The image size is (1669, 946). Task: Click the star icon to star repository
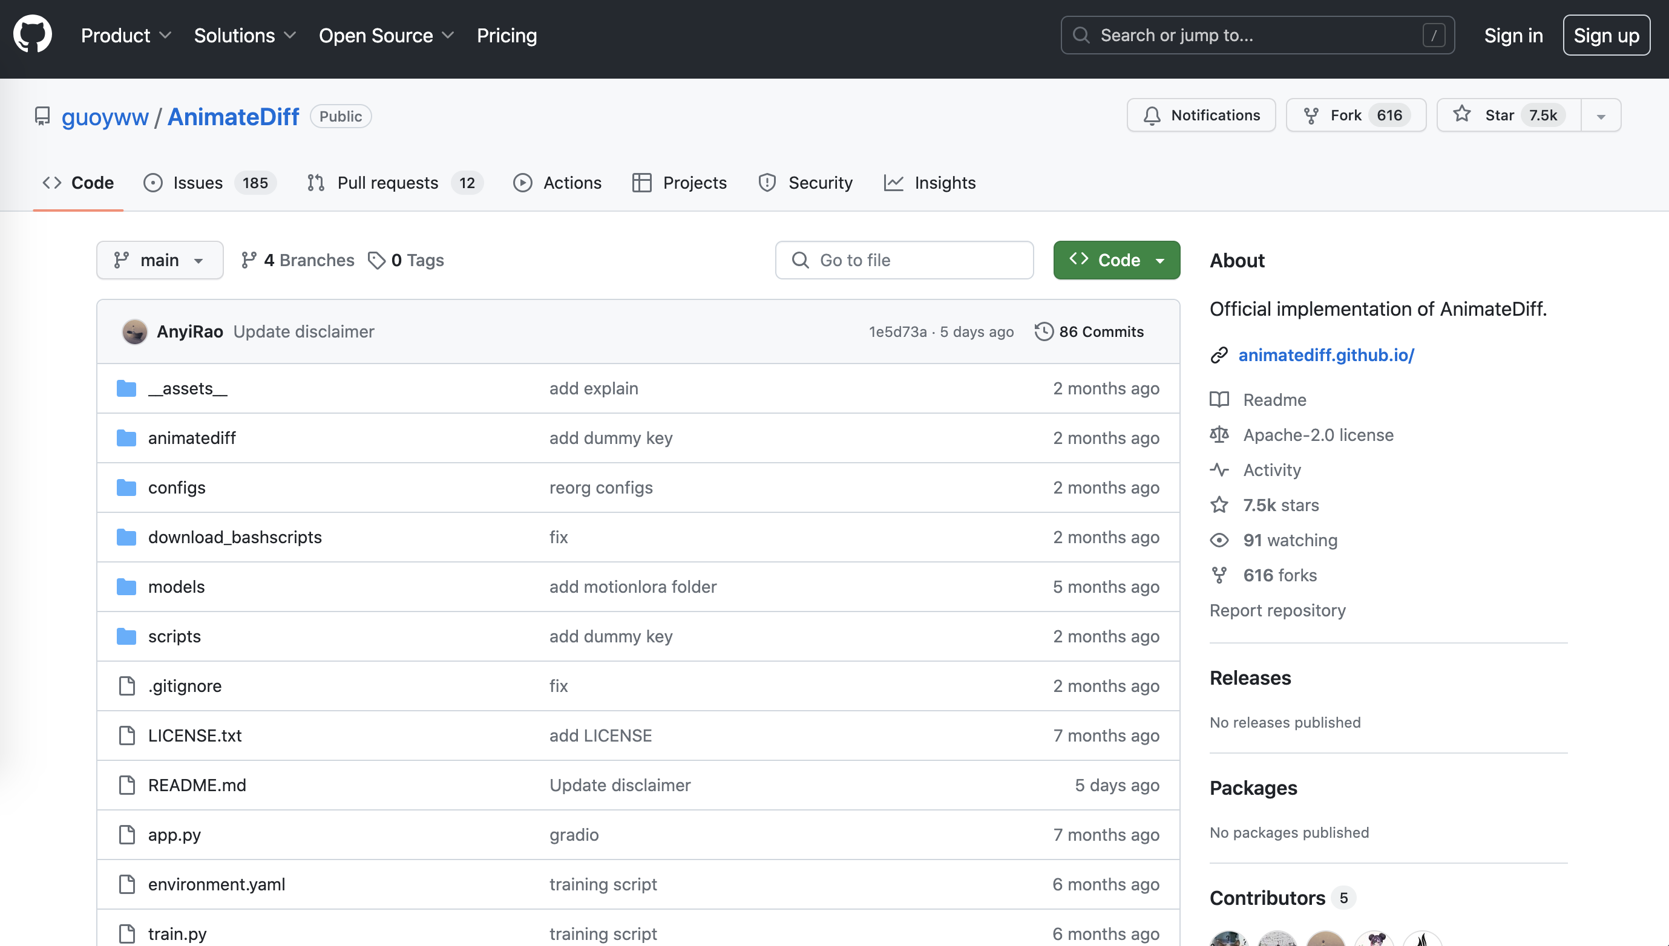[x=1463, y=114]
